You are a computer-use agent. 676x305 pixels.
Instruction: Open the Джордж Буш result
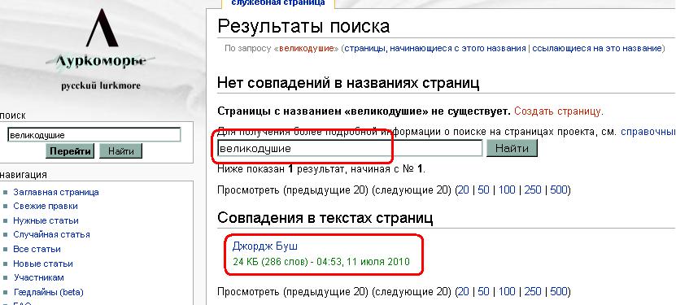264,246
